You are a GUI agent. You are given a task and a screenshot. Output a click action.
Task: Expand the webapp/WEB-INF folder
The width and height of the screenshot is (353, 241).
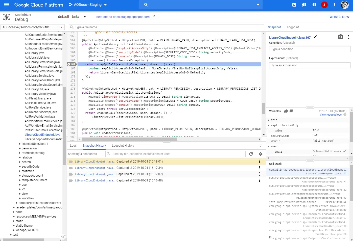(14, 230)
